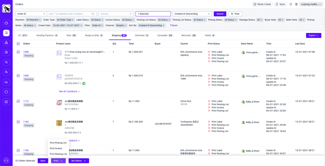Click the company logo in the sidebar
325x166 pixels.
(6, 9)
